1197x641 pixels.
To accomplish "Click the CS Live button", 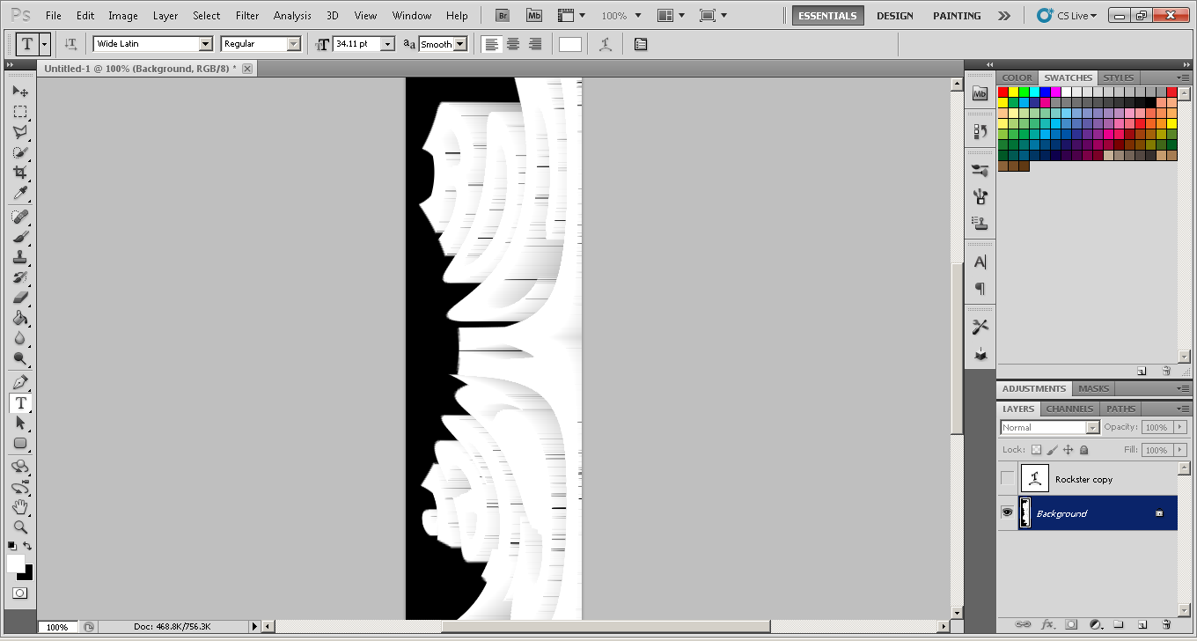I will pos(1068,16).
